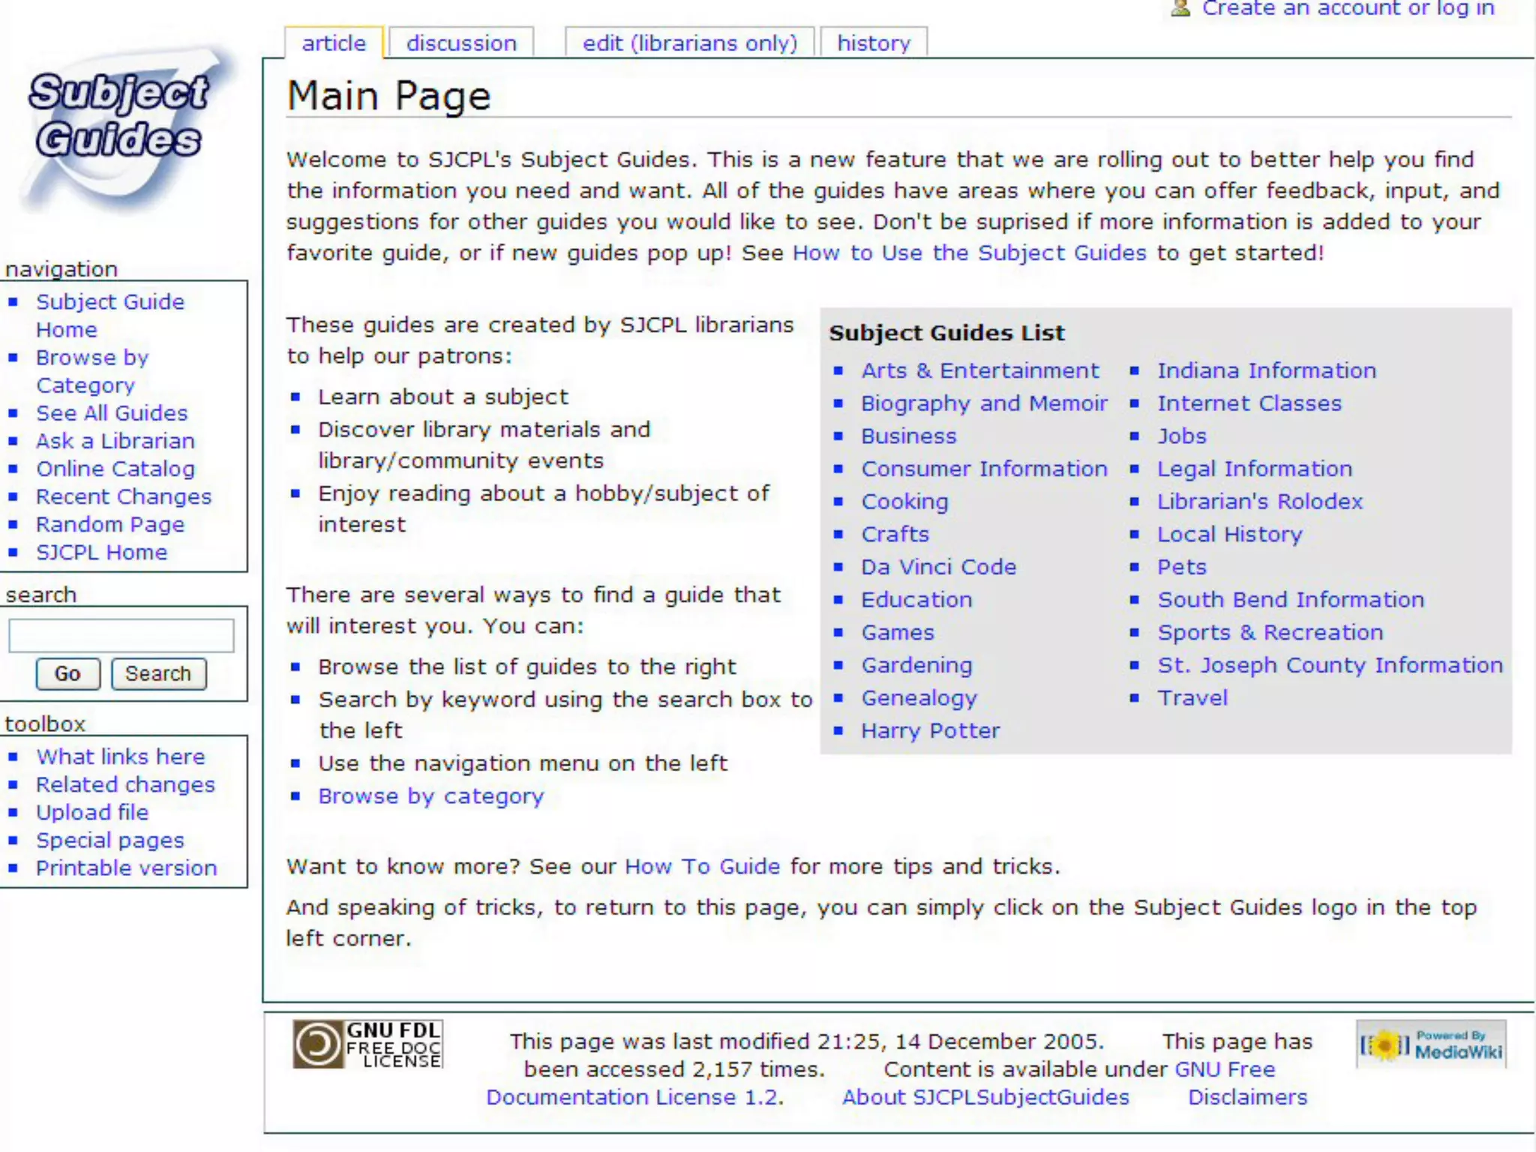The width and height of the screenshot is (1536, 1152).
Task: Click the Powered By MediaWiki badge
Action: (x=1431, y=1043)
